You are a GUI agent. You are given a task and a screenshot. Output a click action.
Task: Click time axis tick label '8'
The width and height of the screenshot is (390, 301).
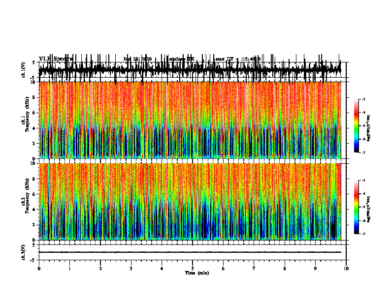click(x=285, y=269)
